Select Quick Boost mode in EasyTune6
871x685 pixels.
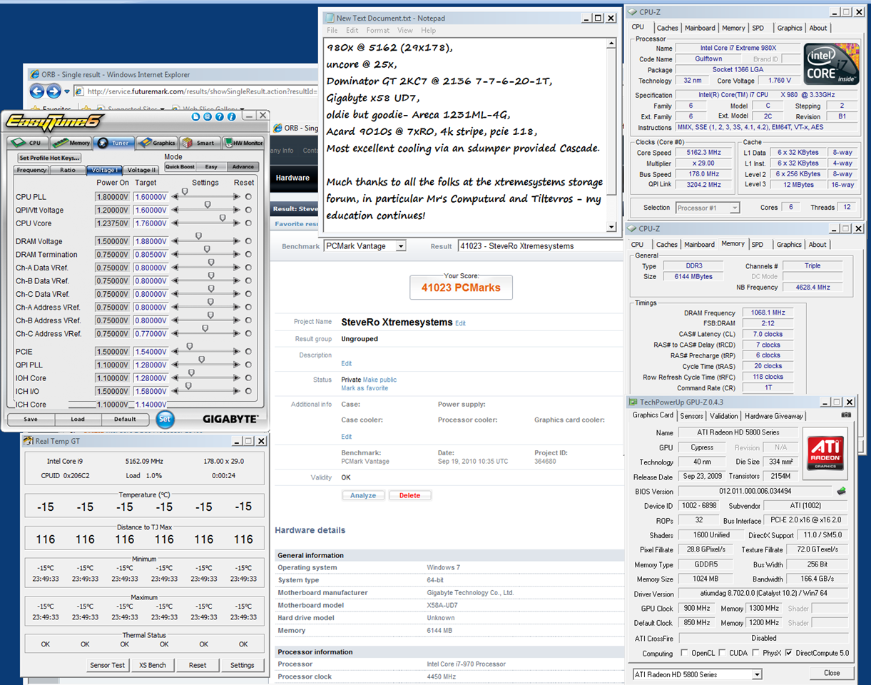(180, 167)
